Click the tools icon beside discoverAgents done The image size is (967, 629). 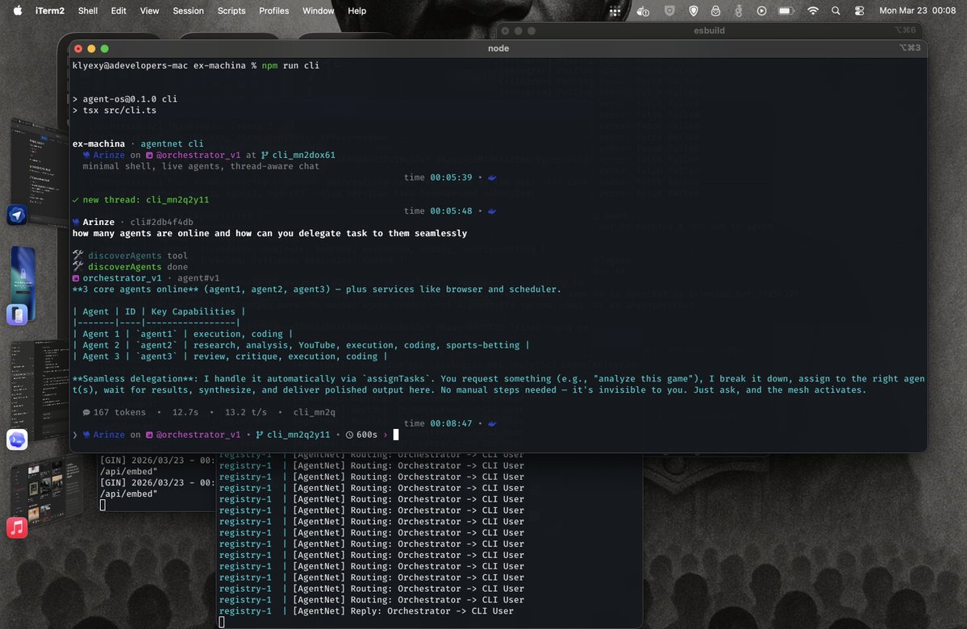coord(77,266)
